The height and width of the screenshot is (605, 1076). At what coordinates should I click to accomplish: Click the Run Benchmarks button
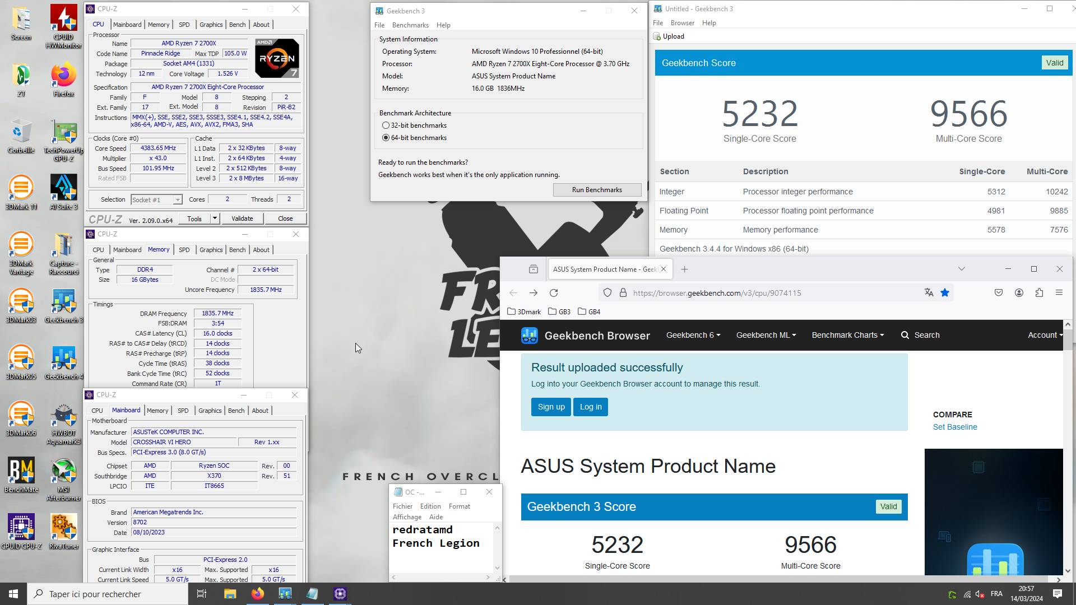(x=597, y=190)
